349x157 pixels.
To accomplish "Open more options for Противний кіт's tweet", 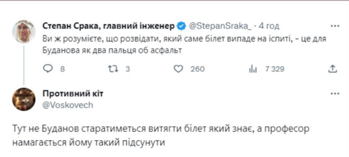I will (x=335, y=94).
